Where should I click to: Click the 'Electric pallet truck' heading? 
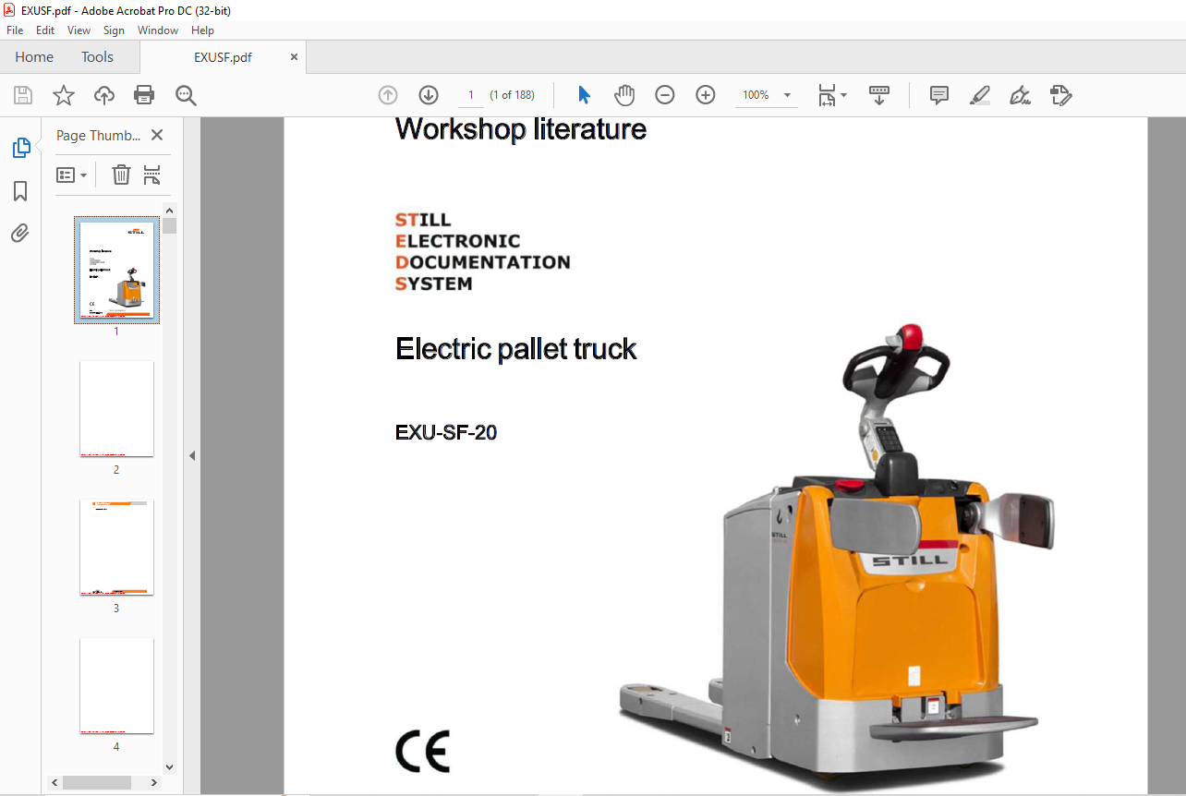coord(516,349)
